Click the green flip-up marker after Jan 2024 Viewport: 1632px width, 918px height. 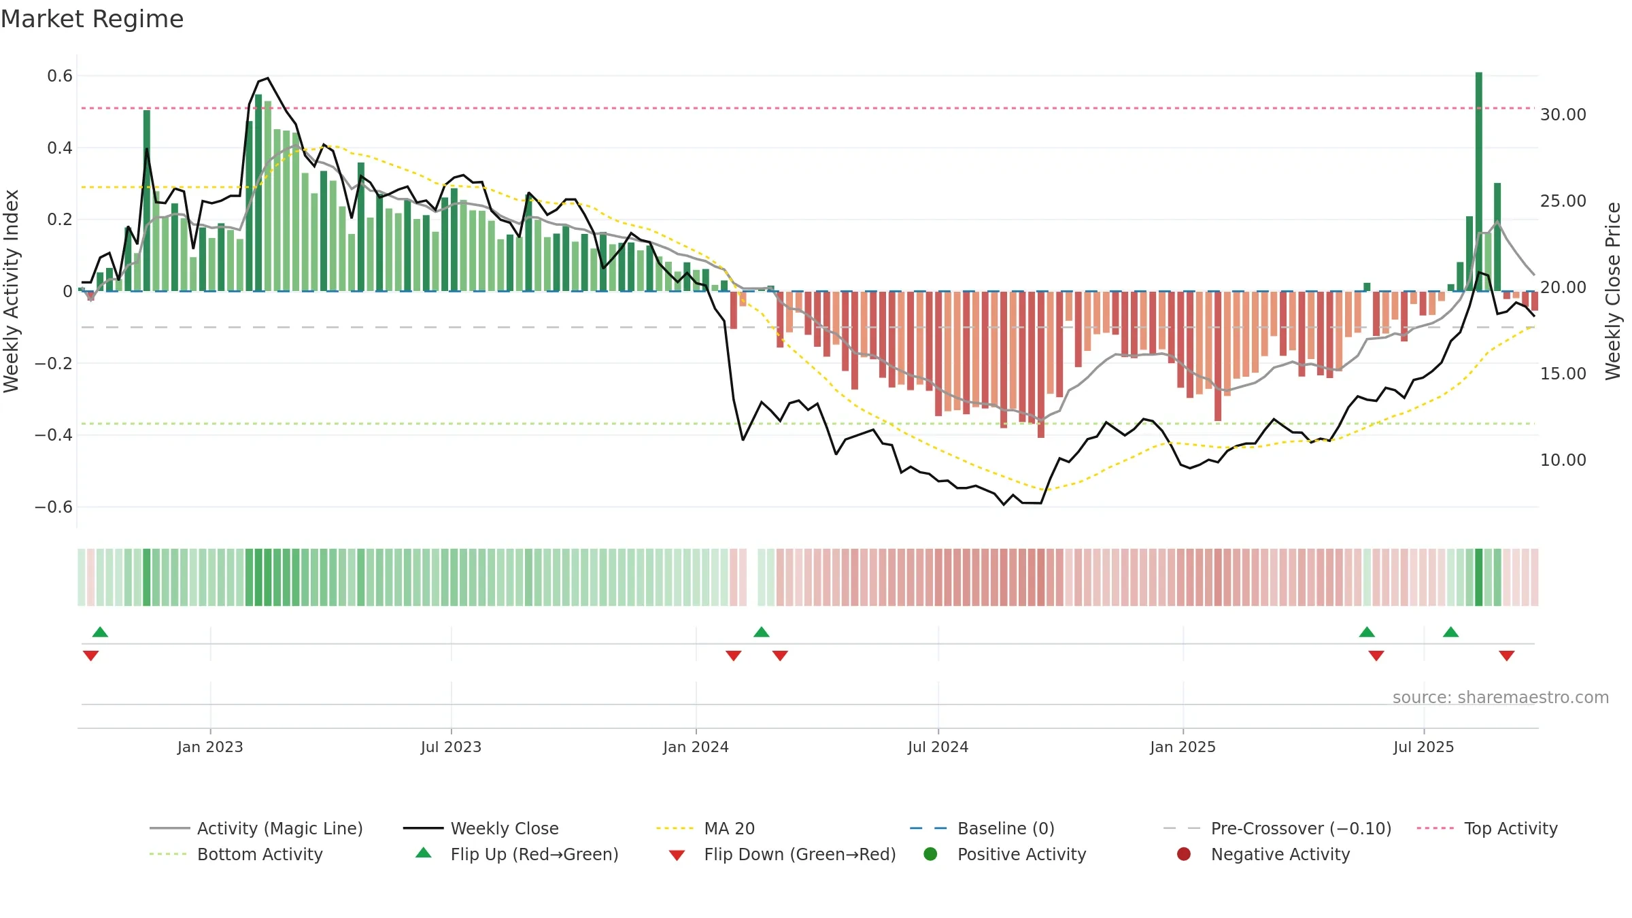click(762, 632)
